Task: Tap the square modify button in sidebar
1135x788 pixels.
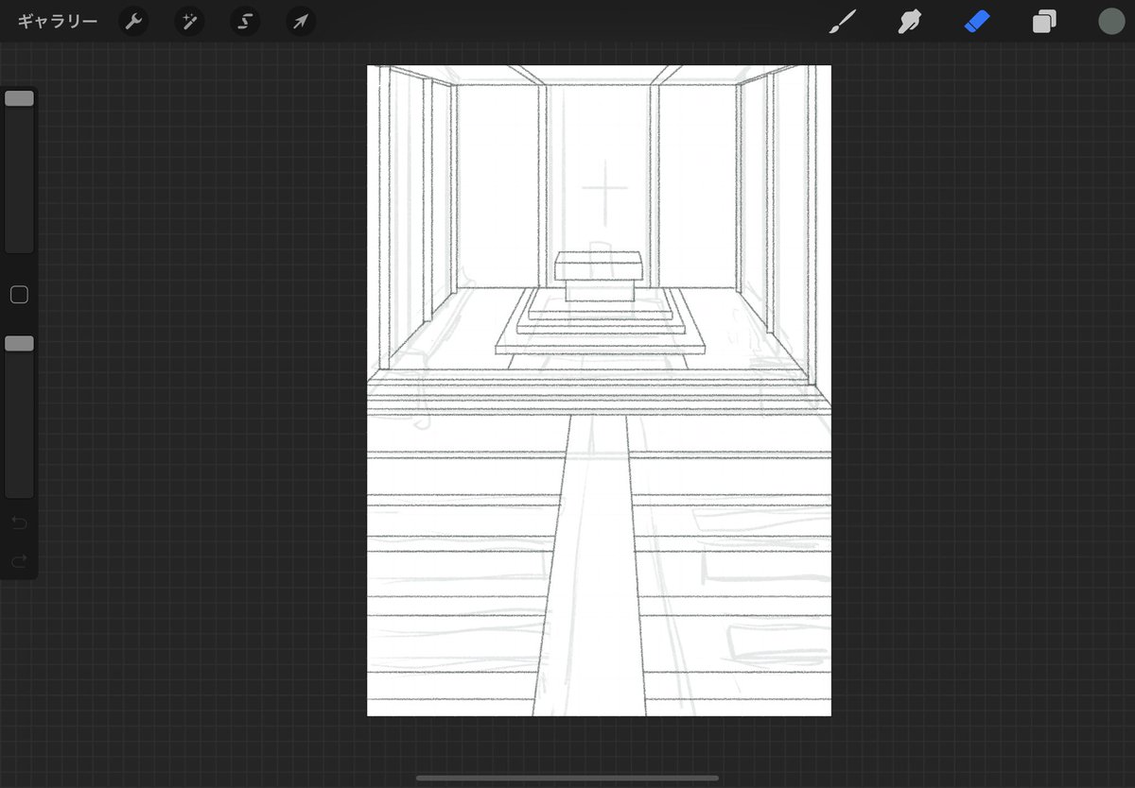Action: tap(19, 295)
